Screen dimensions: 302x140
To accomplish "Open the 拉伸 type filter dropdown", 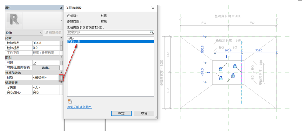I will tap(24, 33).
